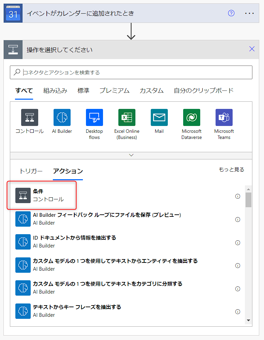
Task: Choose テキストからエンティティを抽出する action
Action: point(128,265)
